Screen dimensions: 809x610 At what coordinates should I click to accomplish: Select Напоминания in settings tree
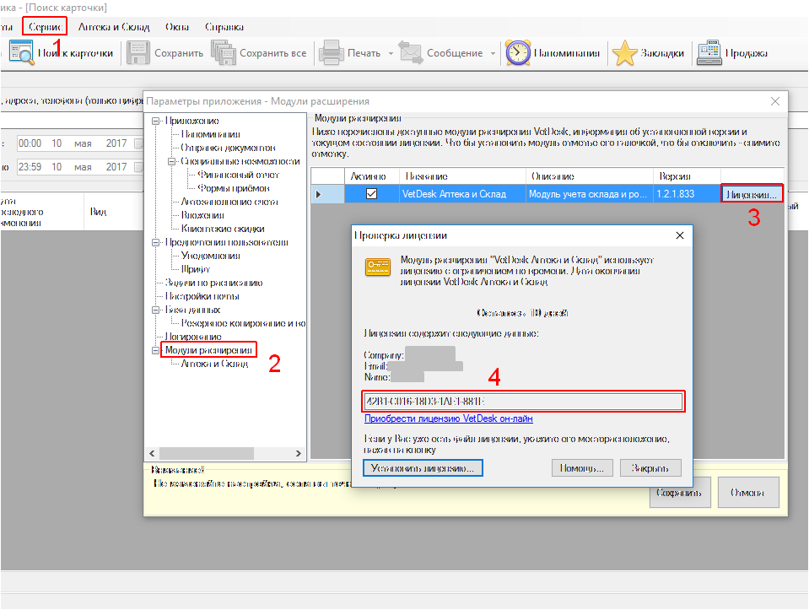tap(211, 134)
